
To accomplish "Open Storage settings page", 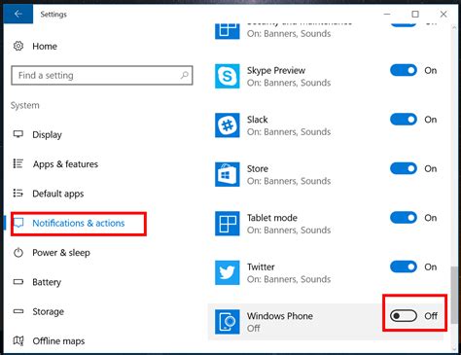I will [48, 311].
